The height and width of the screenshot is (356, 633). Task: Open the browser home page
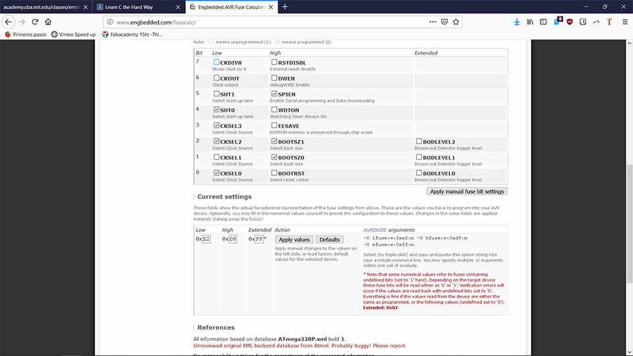[48, 22]
